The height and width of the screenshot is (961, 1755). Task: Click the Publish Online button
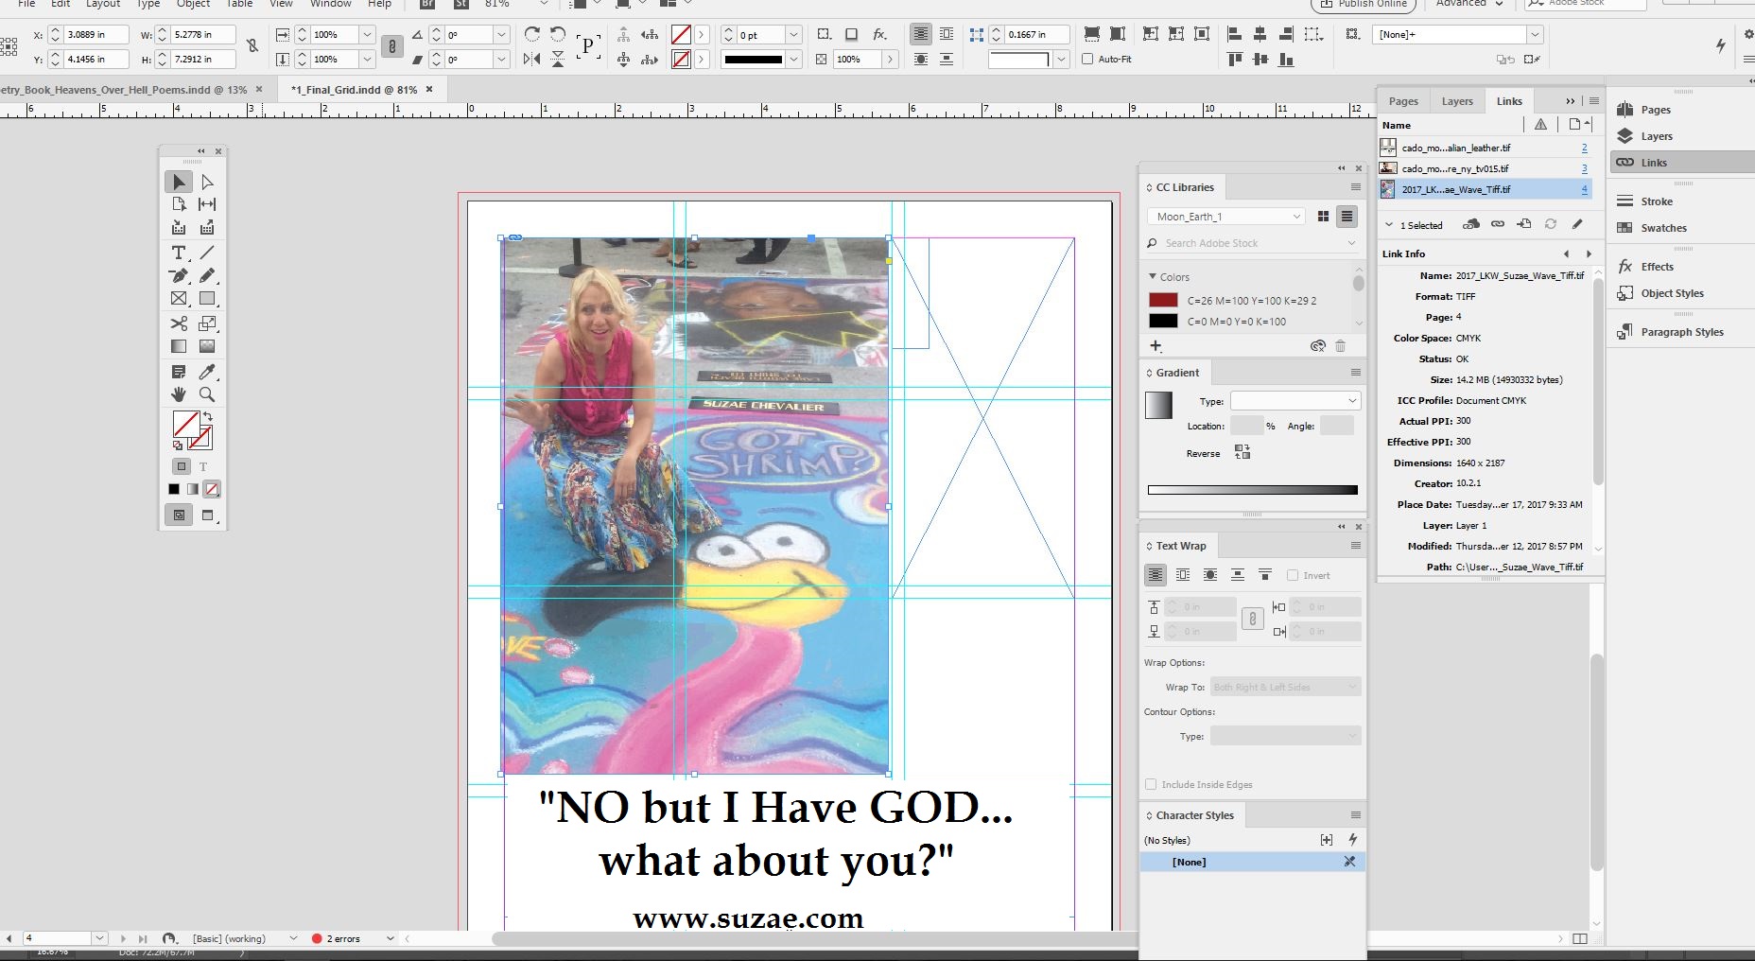point(1363,4)
